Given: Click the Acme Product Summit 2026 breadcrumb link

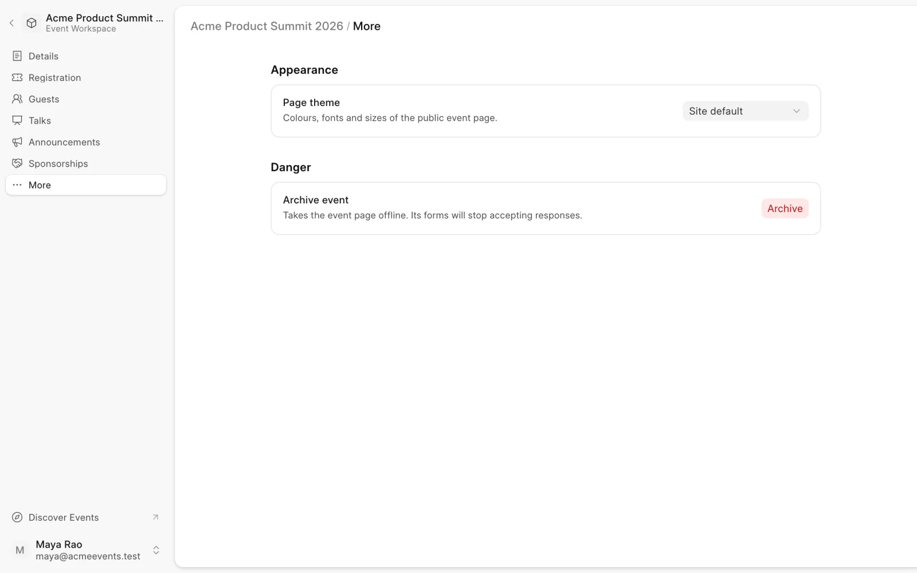Looking at the screenshot, I should tap(267, 26).
